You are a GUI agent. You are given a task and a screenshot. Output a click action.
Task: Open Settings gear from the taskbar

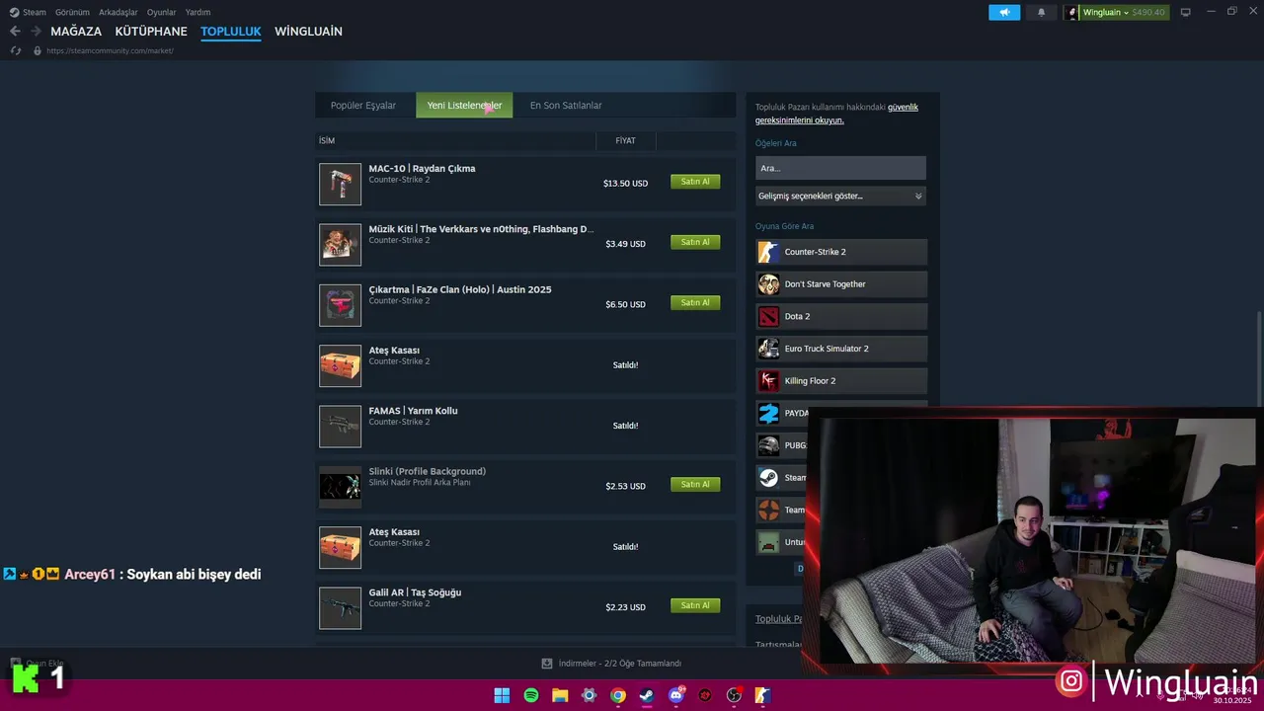pos(590,695)
